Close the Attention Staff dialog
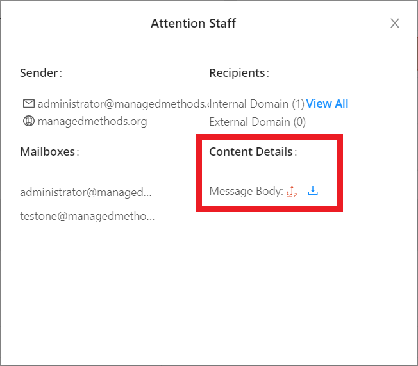The width and height of the screenshot is (418, 366). tap(395, 24)
